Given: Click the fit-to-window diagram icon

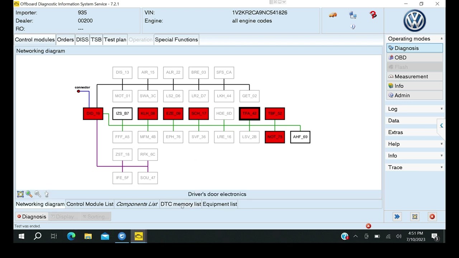Looking at the screenshot, I should (x=20, y=194).
